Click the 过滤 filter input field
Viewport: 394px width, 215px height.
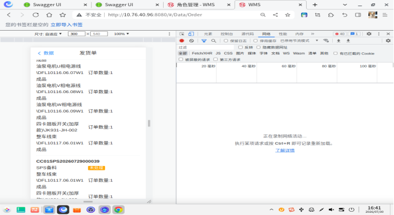click(x=205, y=47)
